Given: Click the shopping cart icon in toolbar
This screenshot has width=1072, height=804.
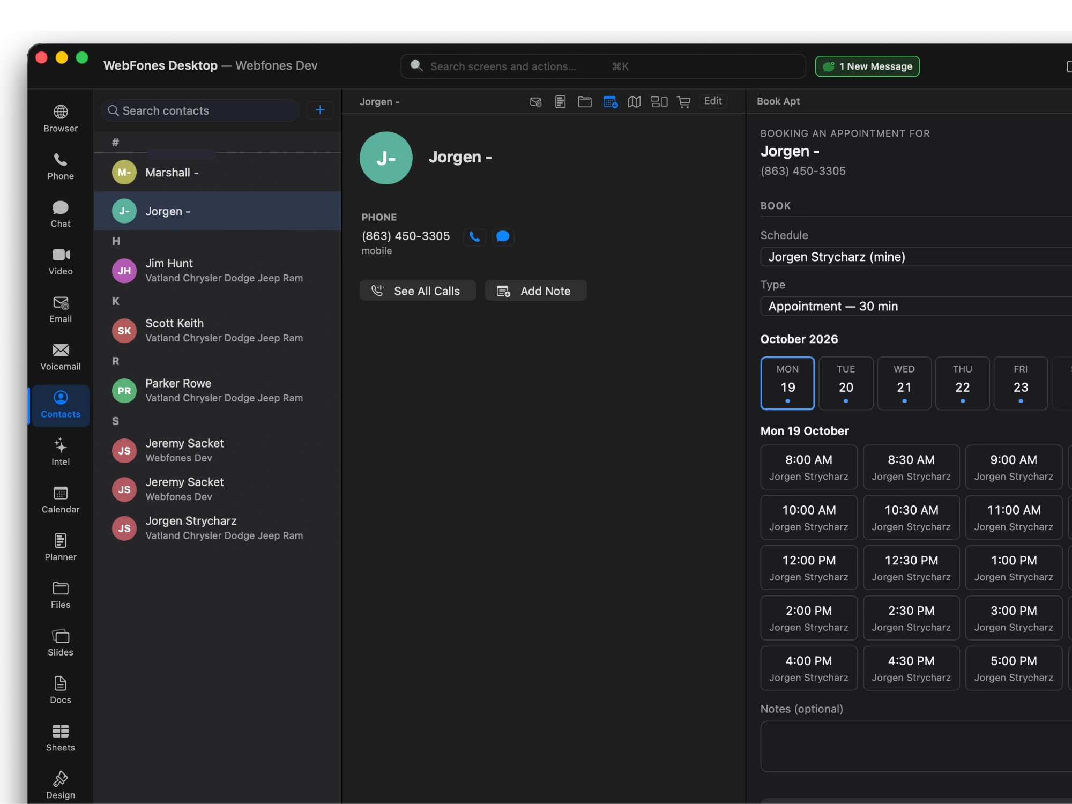Looking at the screenshot, I should [x=684, y=102].
